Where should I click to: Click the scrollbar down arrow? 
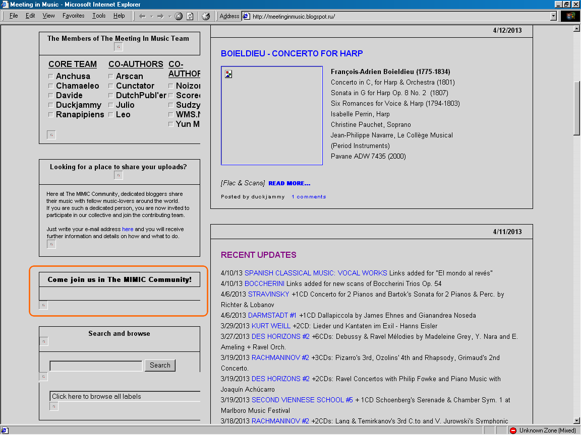pyautogui.click(x=577, y=420)
